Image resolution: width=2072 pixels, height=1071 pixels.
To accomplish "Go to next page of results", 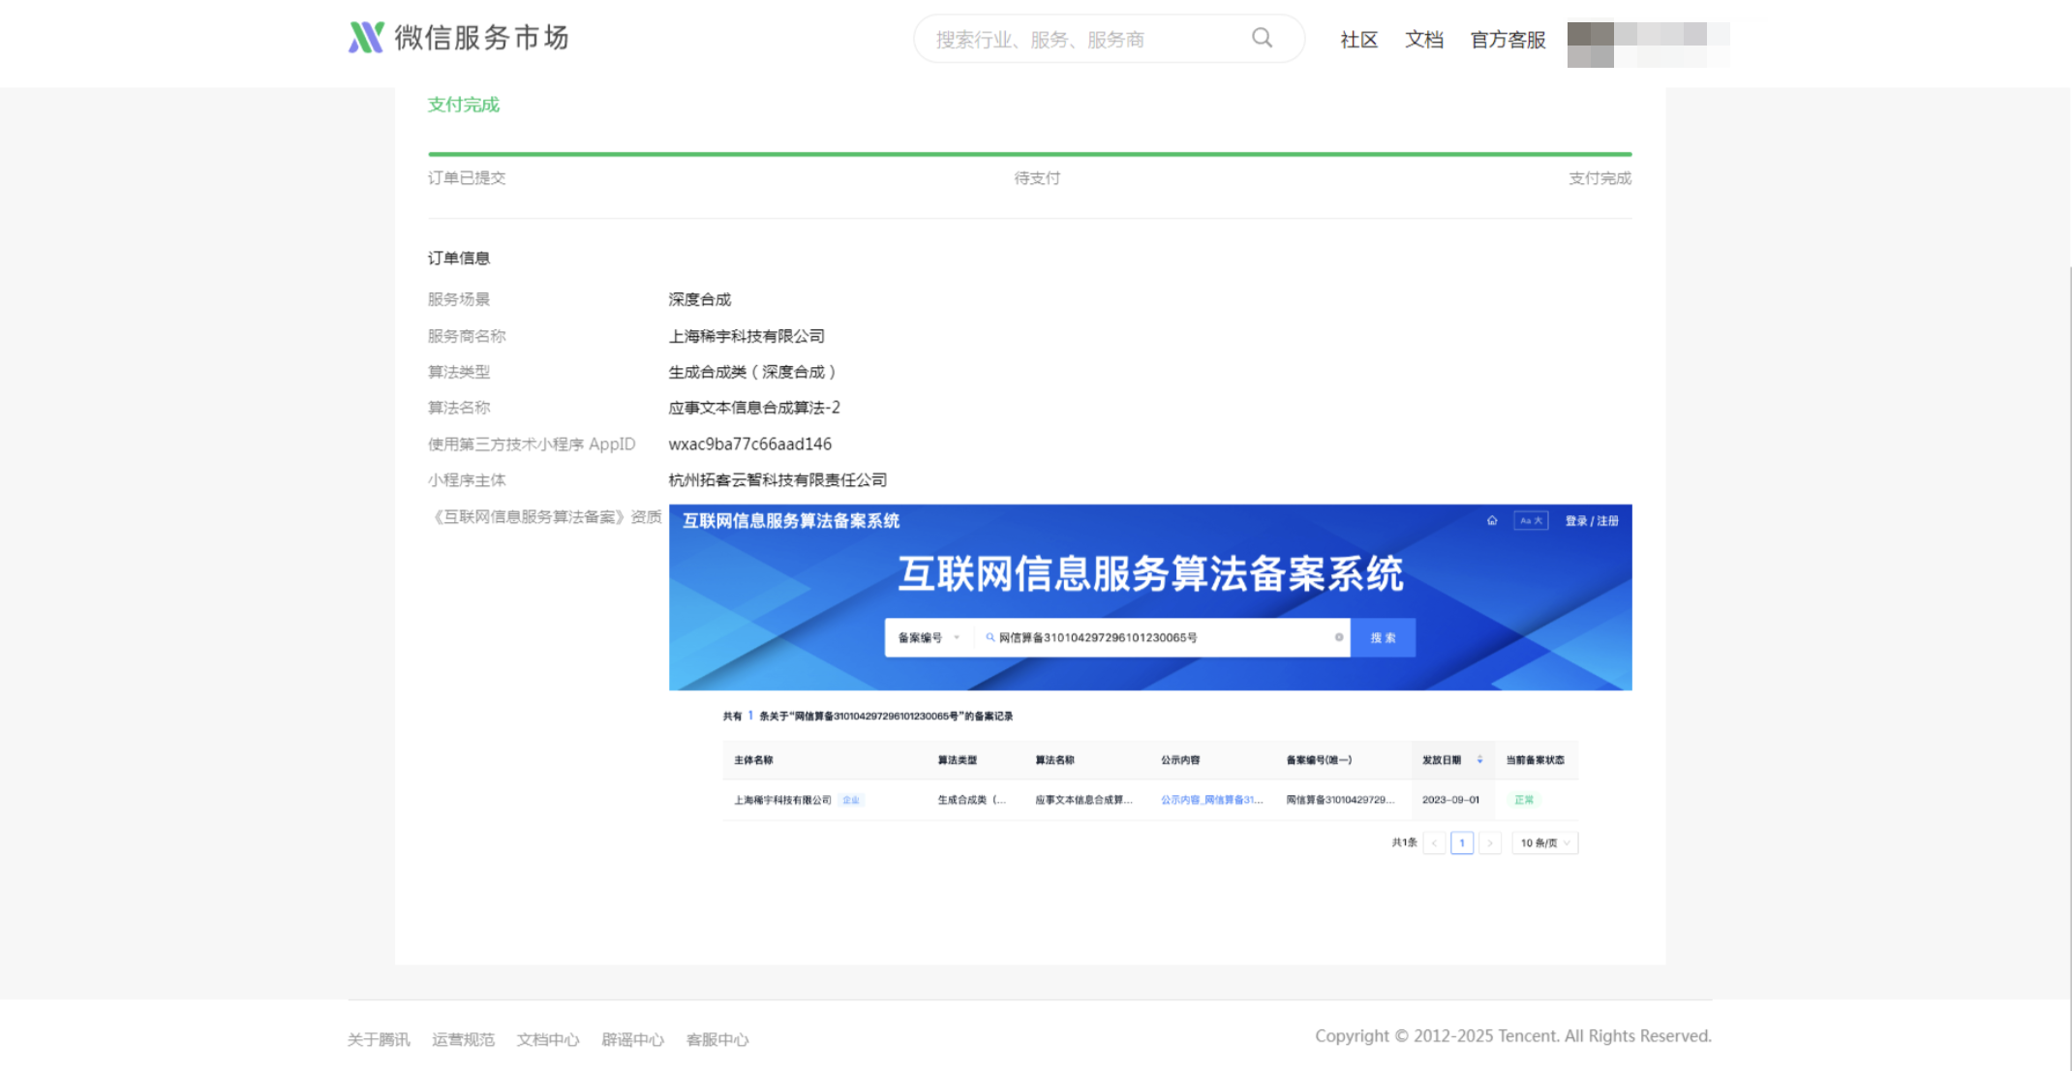I will [1490, 843].
